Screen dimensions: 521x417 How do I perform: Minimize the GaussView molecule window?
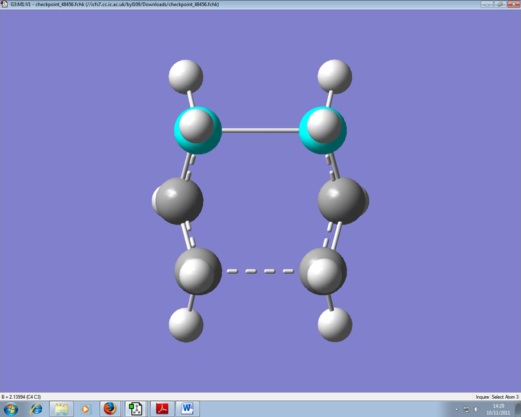pyautogui.click(x=487, y=4)
